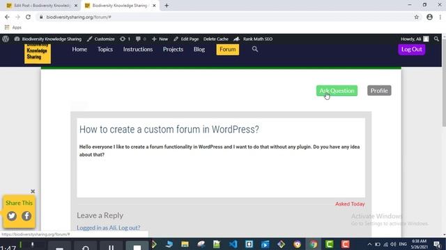Image resolution: width=446 pixels, height=250 pixels.
Task: Open the WordPress logo admin menu
Action: (6, 39)
